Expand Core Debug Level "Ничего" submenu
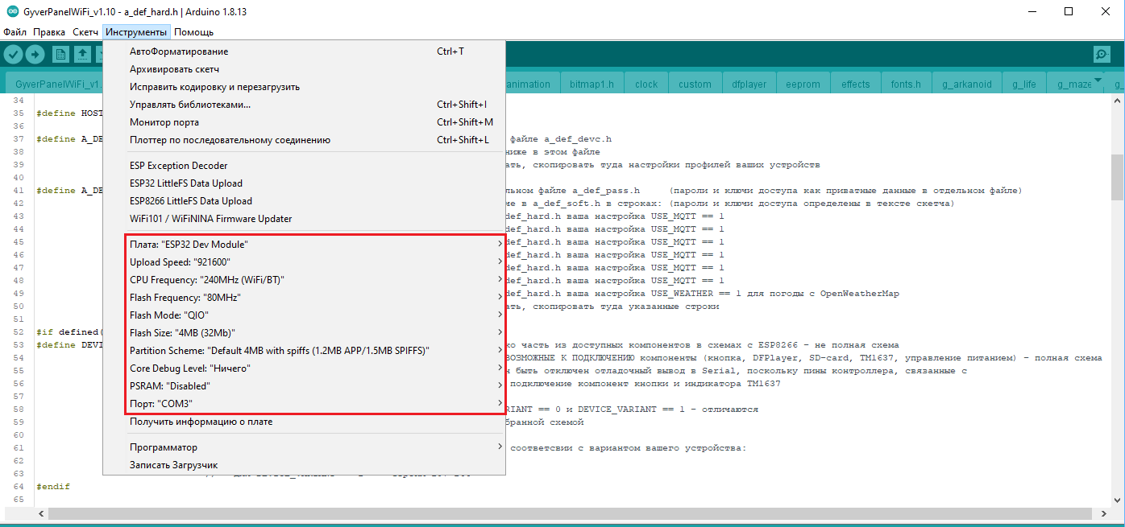Image resolution: width=1125 pixels, height=527 pixels. tap(304, 368)
